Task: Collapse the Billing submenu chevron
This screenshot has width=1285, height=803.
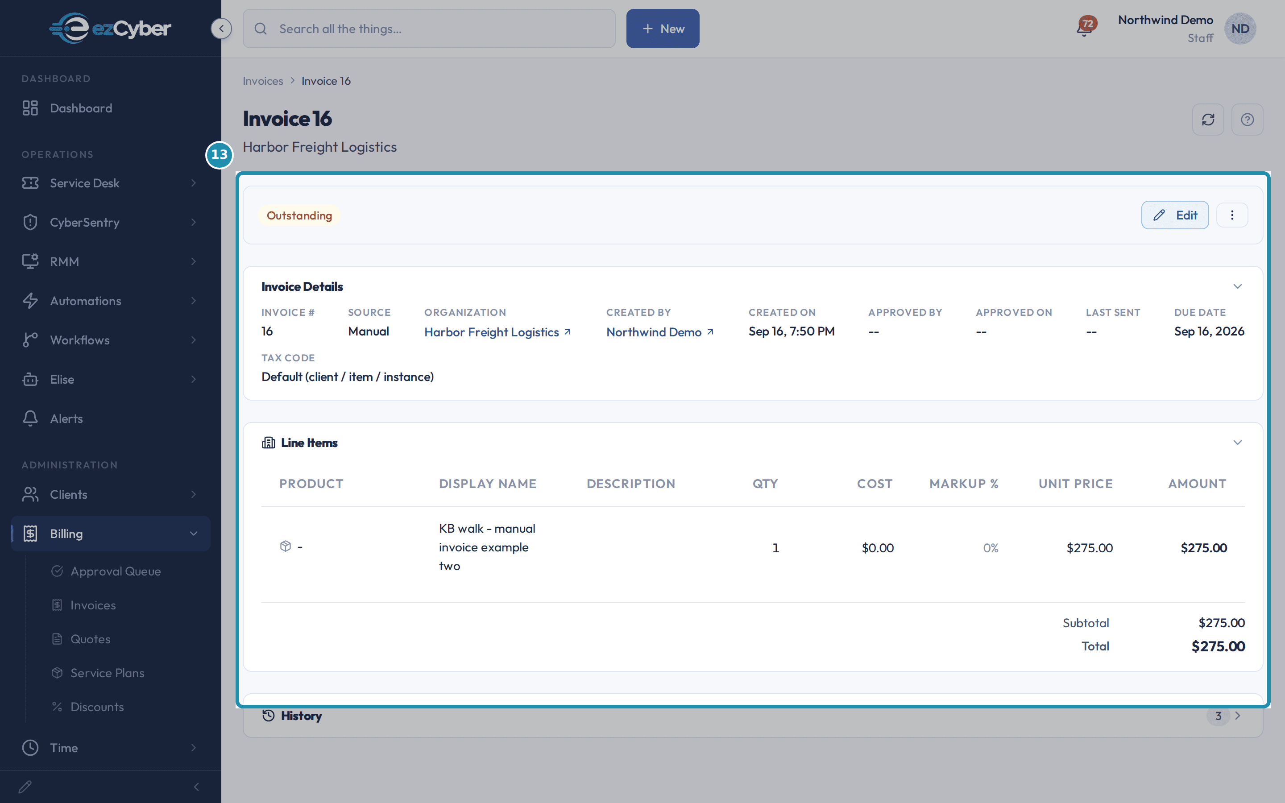Action: point(193,534)
